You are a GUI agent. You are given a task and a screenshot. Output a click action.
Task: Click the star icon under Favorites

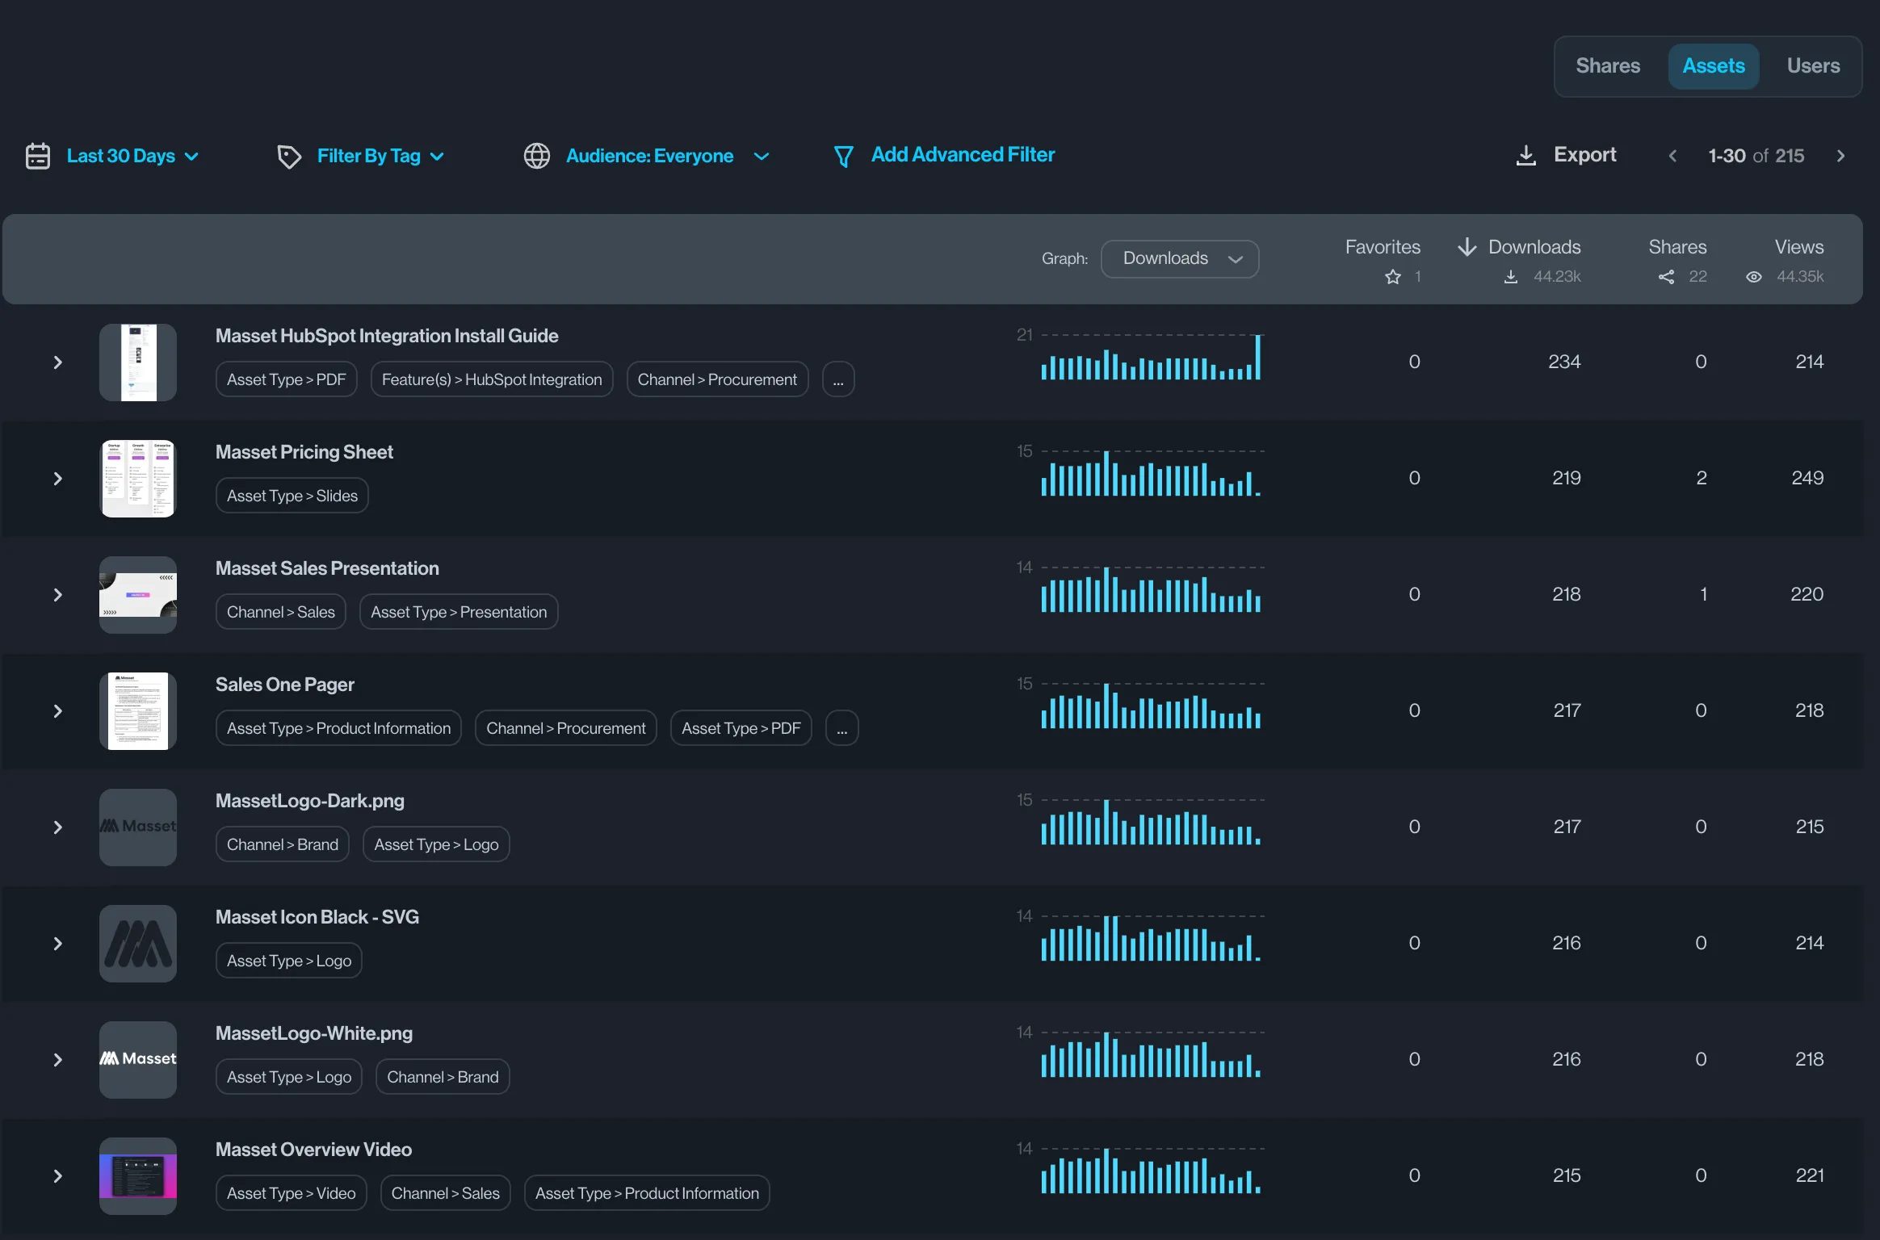[1393, 277]
